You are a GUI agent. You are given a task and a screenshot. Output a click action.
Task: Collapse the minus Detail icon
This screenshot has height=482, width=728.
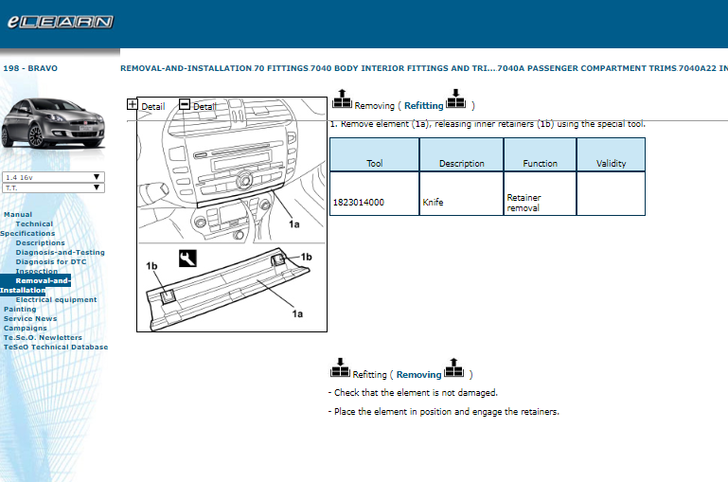pos(185,104)
